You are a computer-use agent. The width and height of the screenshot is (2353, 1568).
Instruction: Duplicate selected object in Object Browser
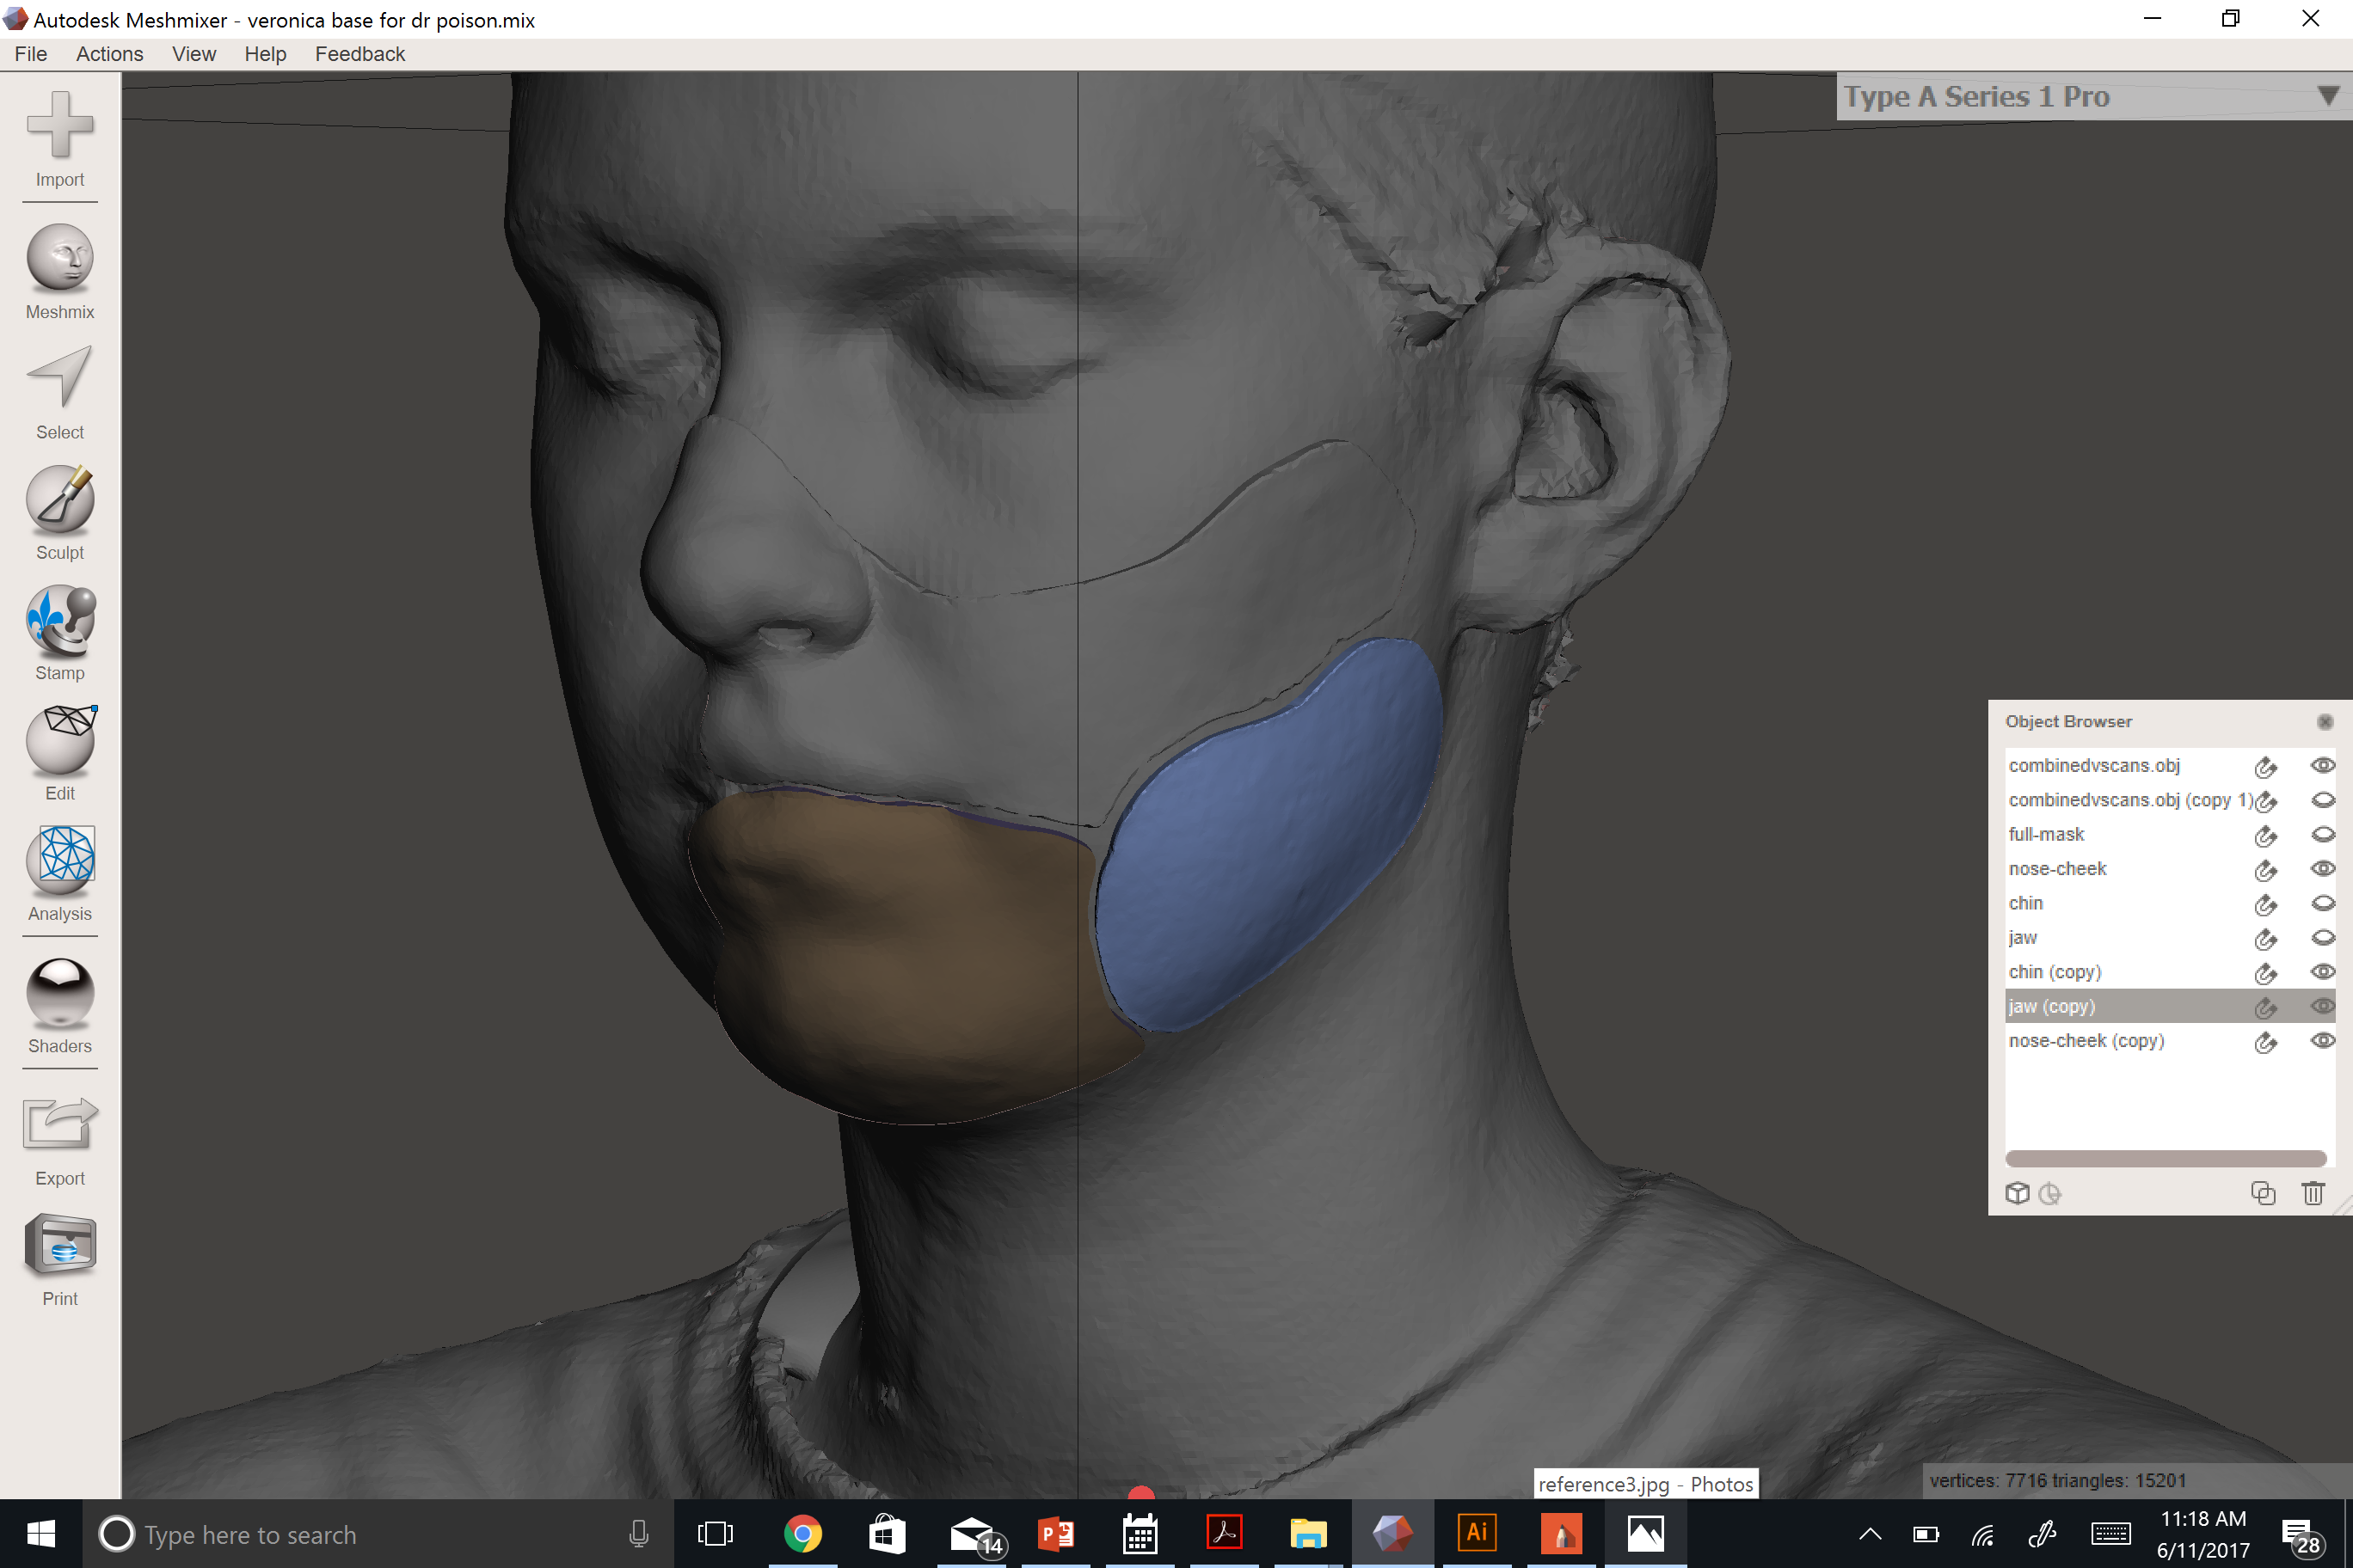point(2263,1193)
